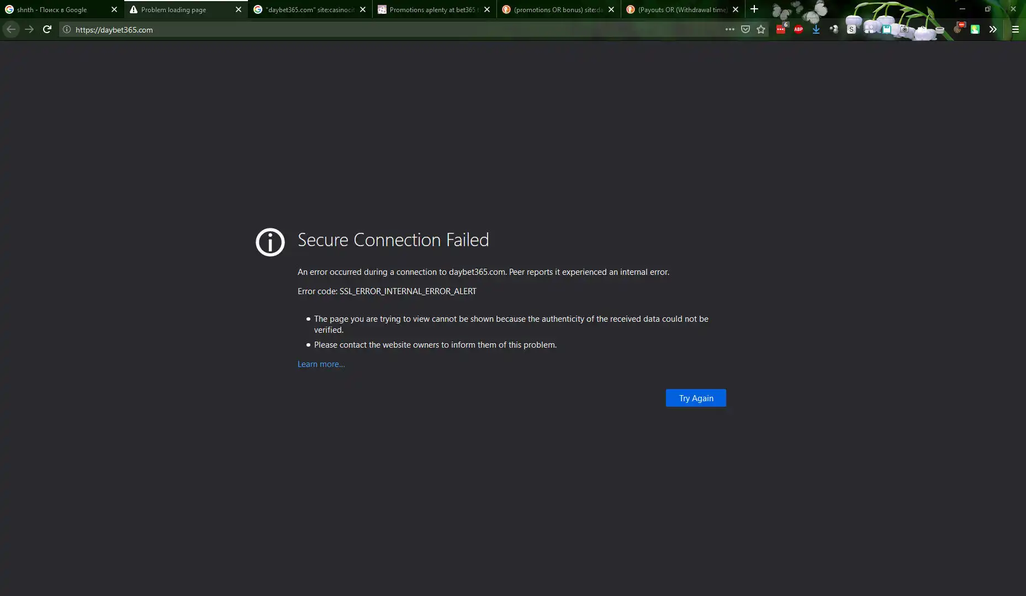The width and height of the screenshot is (1026, 596).
Task: Click the camera screenshot extension icon
Action: coord(905,30)
